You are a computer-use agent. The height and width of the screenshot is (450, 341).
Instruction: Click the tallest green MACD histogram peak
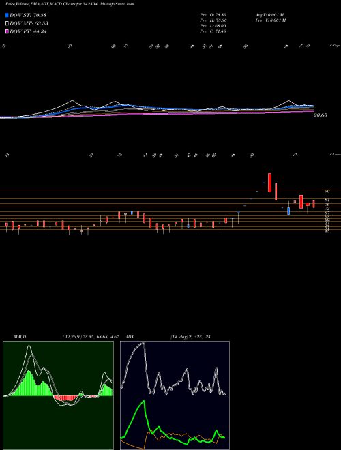pyautogui.click(x=29, y=383)
